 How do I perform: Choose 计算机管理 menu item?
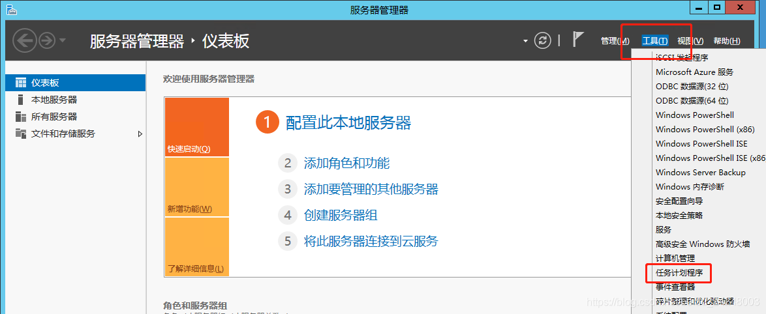(675, 259)
